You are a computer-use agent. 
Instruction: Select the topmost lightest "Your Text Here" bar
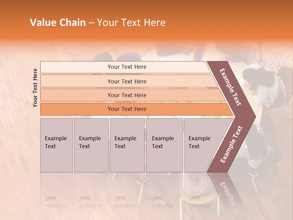(127, 67)
